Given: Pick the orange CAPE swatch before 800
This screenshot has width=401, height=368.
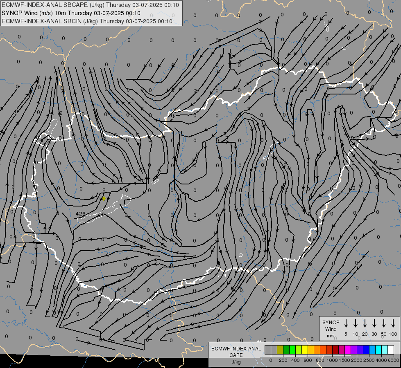Looking at the screenshot, I should [x=317, y=350].
